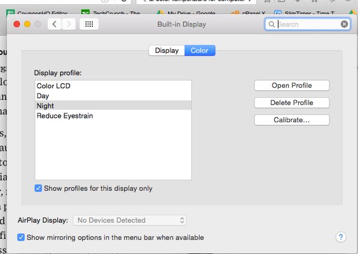This screenshot has height=254, width=358.
Task: Toggle Show mirroring options in menu bar
Action: tap(21, 237)
